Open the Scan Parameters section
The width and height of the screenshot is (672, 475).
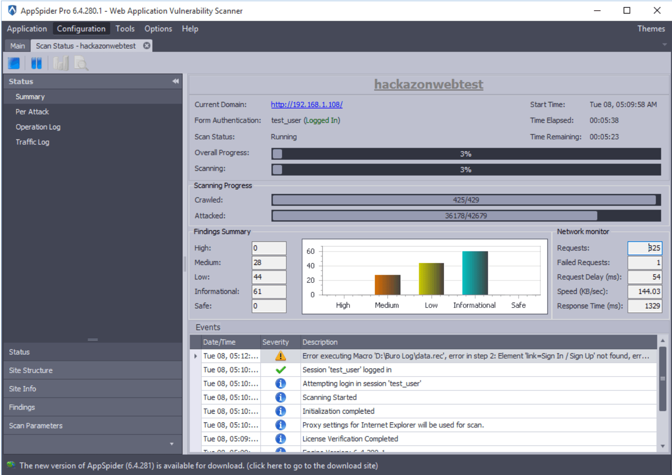[93, 425]
